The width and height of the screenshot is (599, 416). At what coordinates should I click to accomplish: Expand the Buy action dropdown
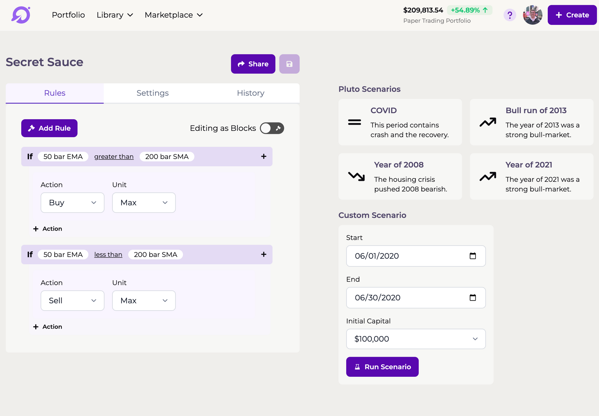point(72,203)
